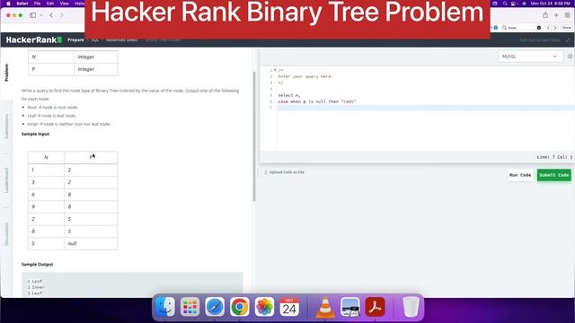The width and height of the screenshot is (575, 323).
Task: Click the Sample Output heading
Action: tap(37, 265)
